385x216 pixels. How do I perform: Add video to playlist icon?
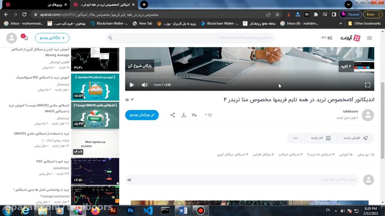[194, 115]
